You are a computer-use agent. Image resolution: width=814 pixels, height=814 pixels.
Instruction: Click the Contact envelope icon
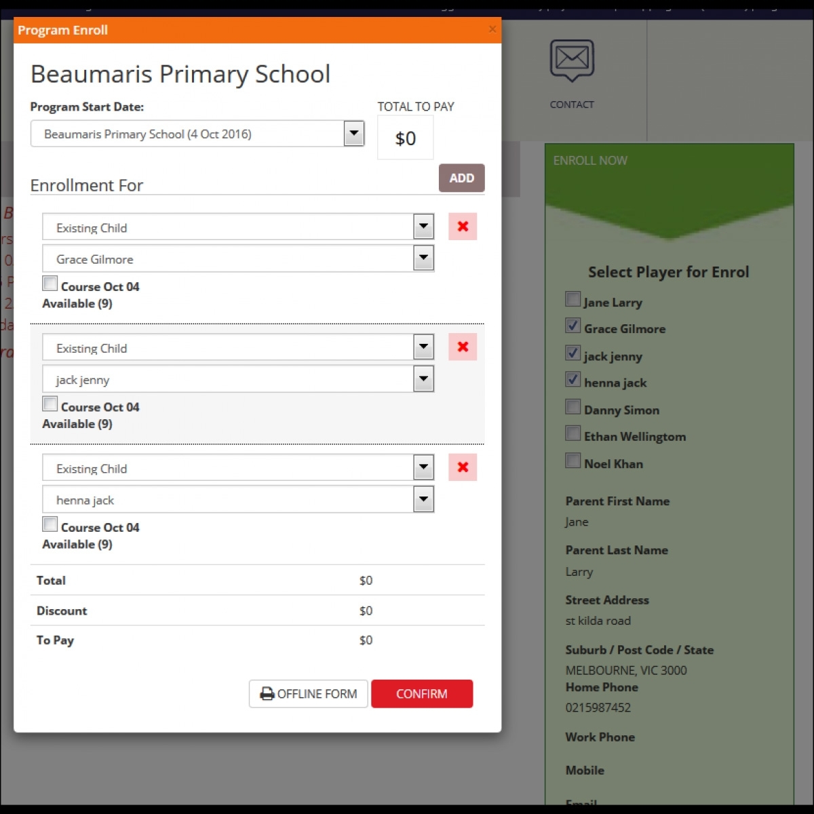click(x=572, y=60)
